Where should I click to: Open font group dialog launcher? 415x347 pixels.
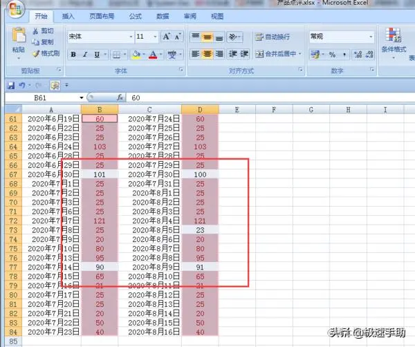[181, 69]
